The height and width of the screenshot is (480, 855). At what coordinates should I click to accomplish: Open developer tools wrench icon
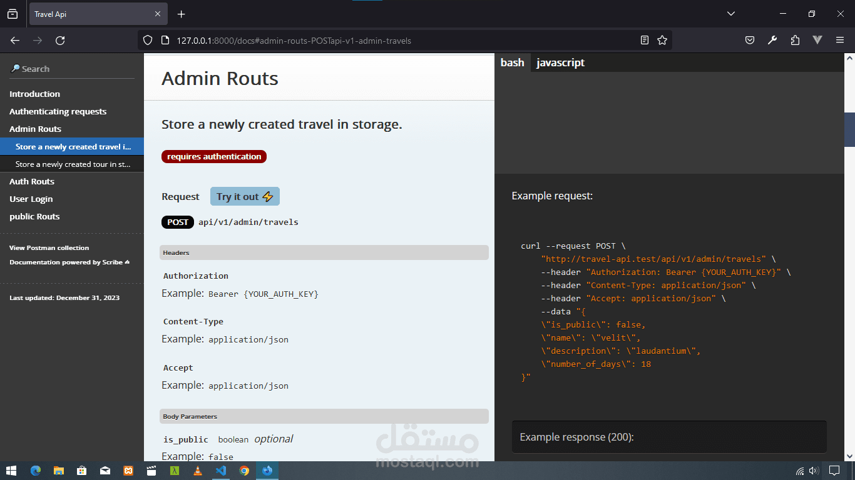coord(772,41)
